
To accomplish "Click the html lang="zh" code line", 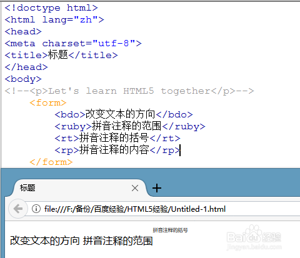I will click(x=54, y=20).
